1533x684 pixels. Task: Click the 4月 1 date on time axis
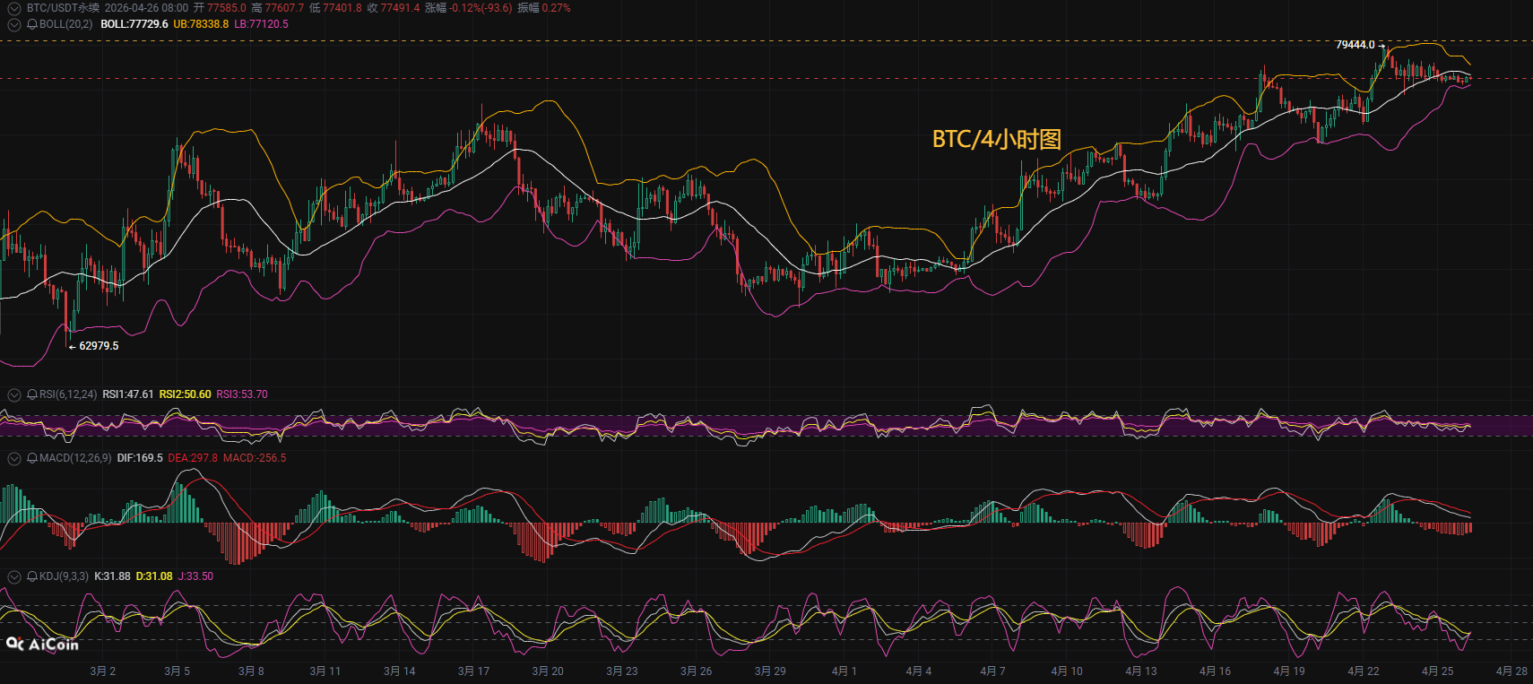click(x=844, y=671)
